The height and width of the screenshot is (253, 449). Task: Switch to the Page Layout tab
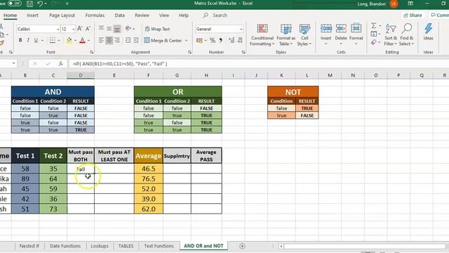tap(62, 15)
